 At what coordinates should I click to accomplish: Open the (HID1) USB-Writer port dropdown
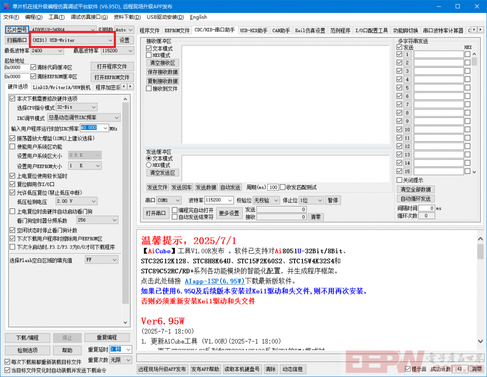click(x=110, y=40)
